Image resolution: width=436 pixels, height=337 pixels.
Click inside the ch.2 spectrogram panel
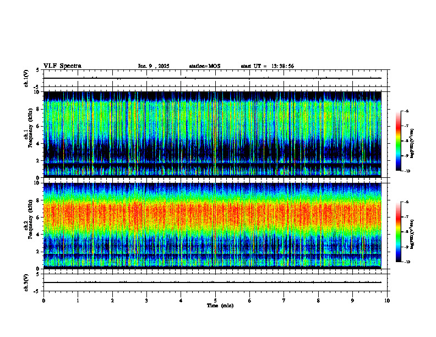pyautogui.click(x=212, y=226)
